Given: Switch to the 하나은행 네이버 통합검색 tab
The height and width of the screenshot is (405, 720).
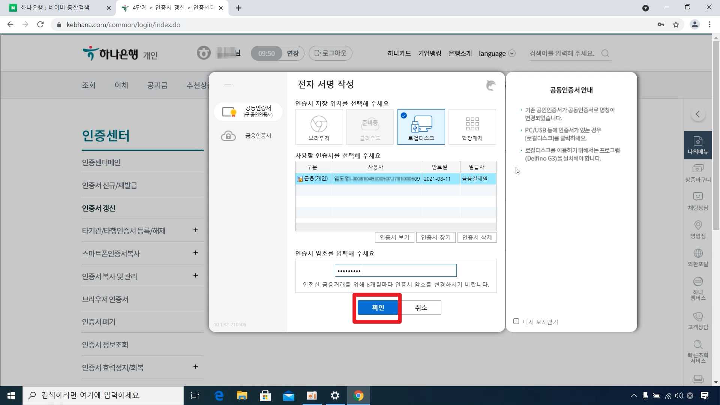Looking at the screenshot, I should [x=55, y=7].
